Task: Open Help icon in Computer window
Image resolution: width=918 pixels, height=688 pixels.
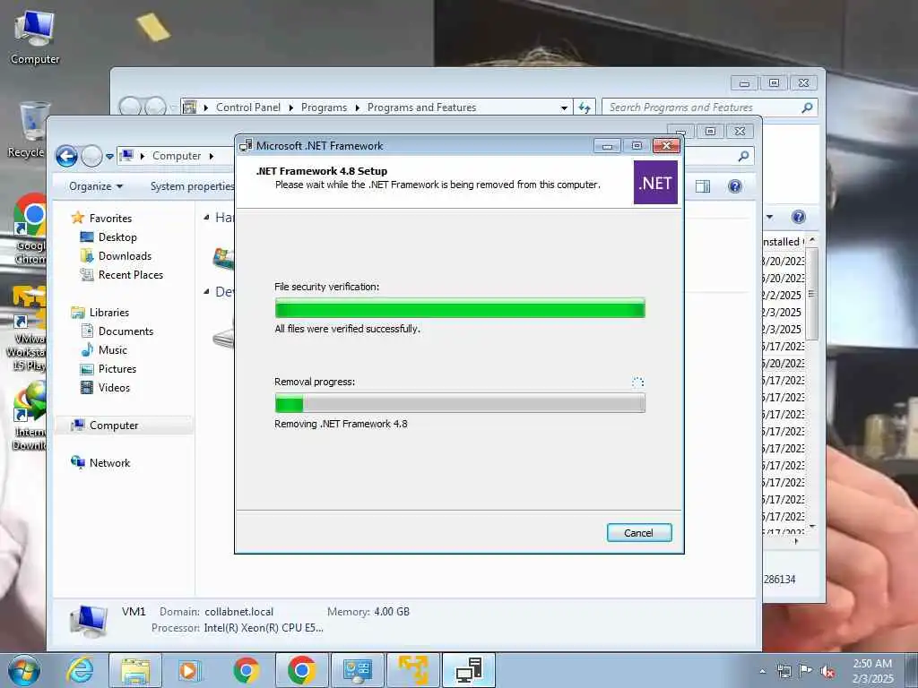Action: pyautogui.click(x=735, y=186)
